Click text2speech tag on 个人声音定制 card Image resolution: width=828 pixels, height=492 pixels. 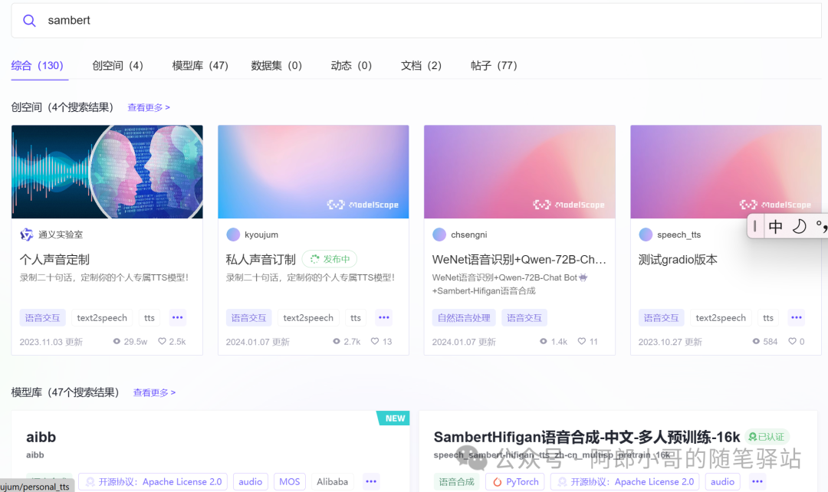102,318
